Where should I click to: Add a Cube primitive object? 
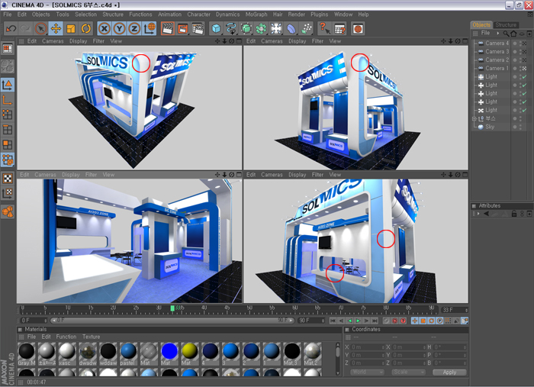click(216, 28)
